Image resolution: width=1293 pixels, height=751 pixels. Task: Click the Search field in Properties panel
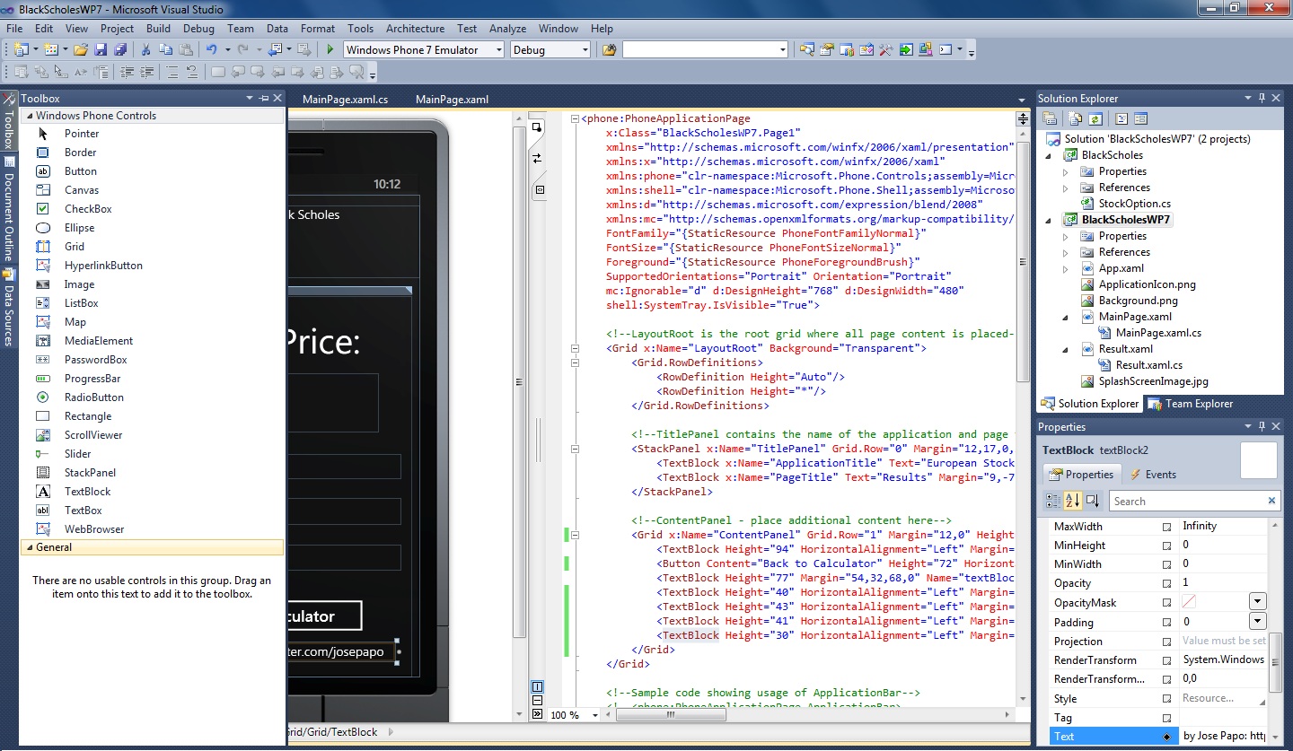tap(1194, 501)
